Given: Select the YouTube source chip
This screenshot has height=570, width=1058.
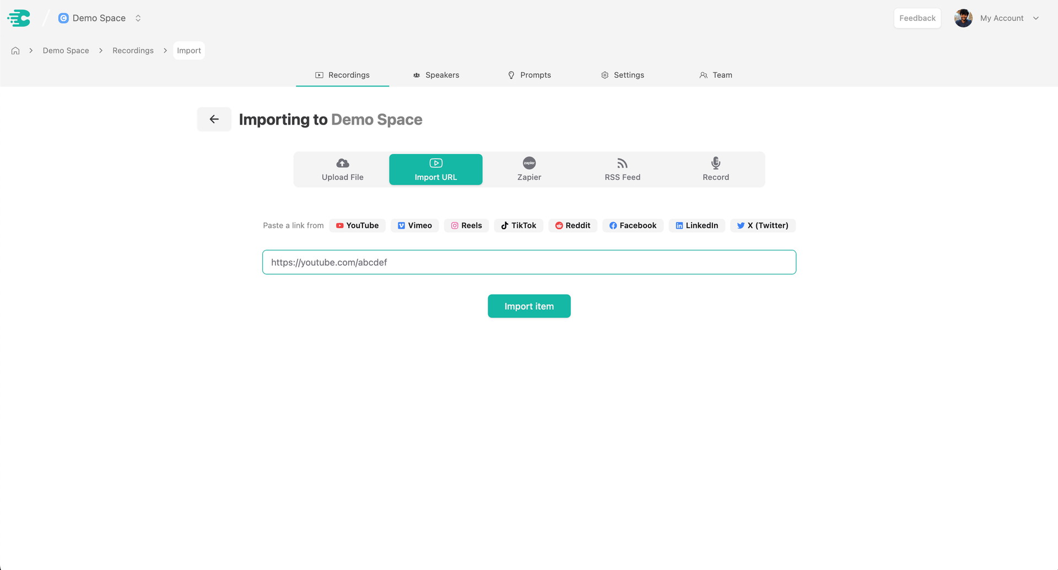Looking at the screenshot, I should 357,226.
